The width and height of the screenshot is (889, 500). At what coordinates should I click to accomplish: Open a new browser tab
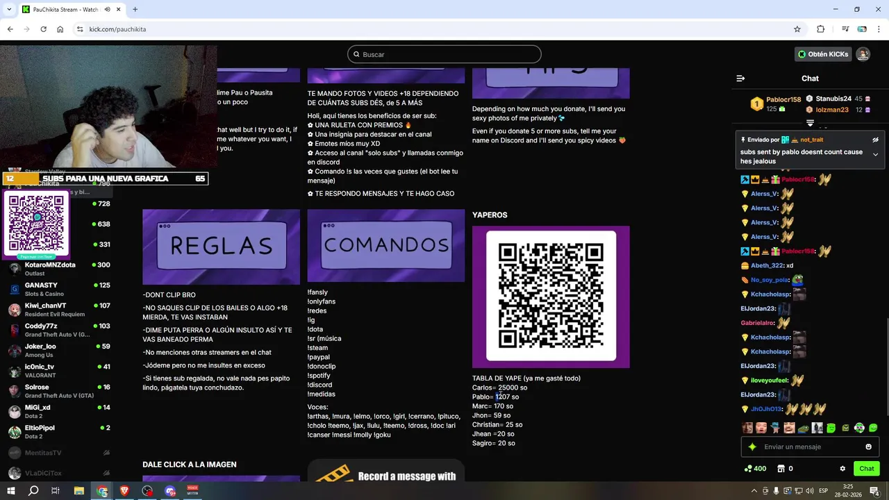(x=135, y=10)
